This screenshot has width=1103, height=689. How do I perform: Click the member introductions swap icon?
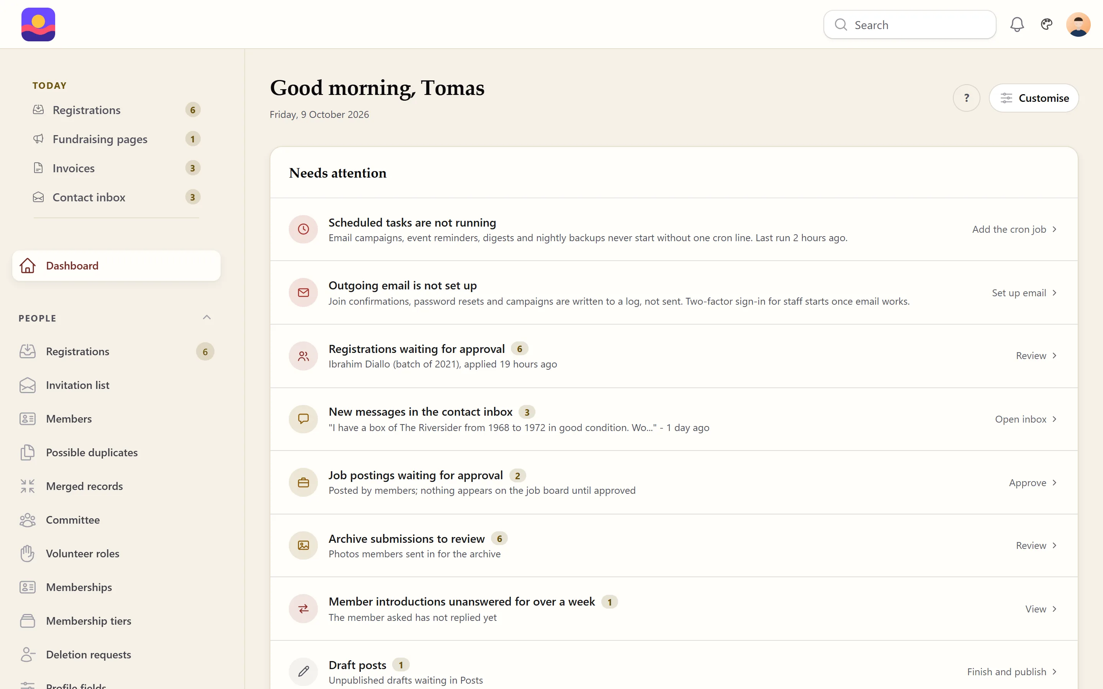[x=303, y=608]
